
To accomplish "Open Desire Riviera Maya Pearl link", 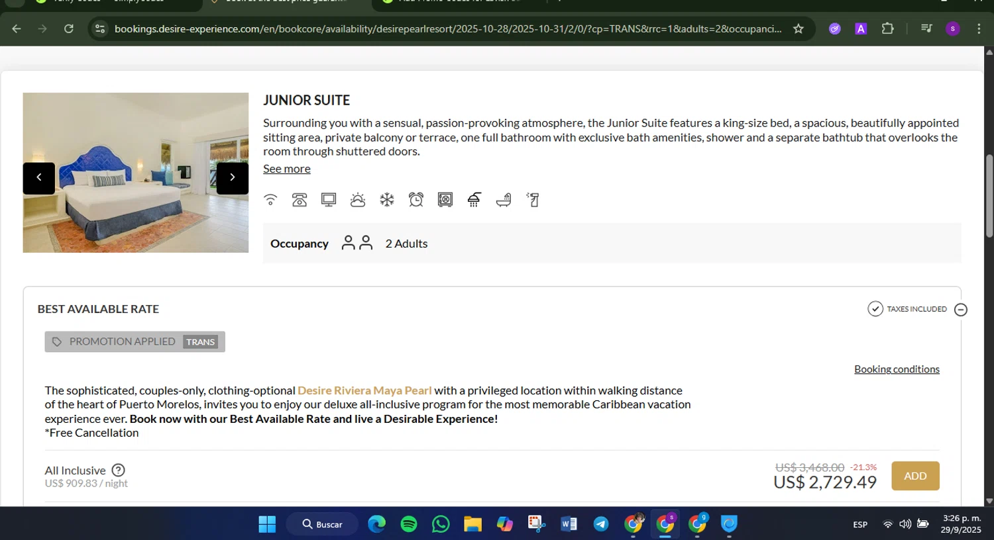I will tap(364, 390).
